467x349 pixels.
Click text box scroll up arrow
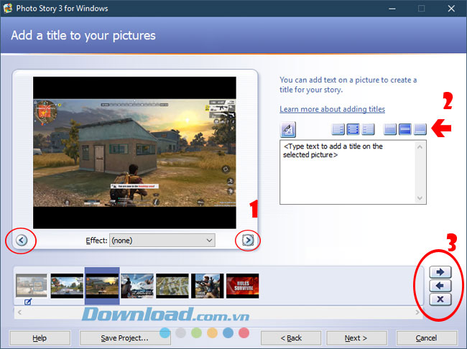[x=420, y=146]
